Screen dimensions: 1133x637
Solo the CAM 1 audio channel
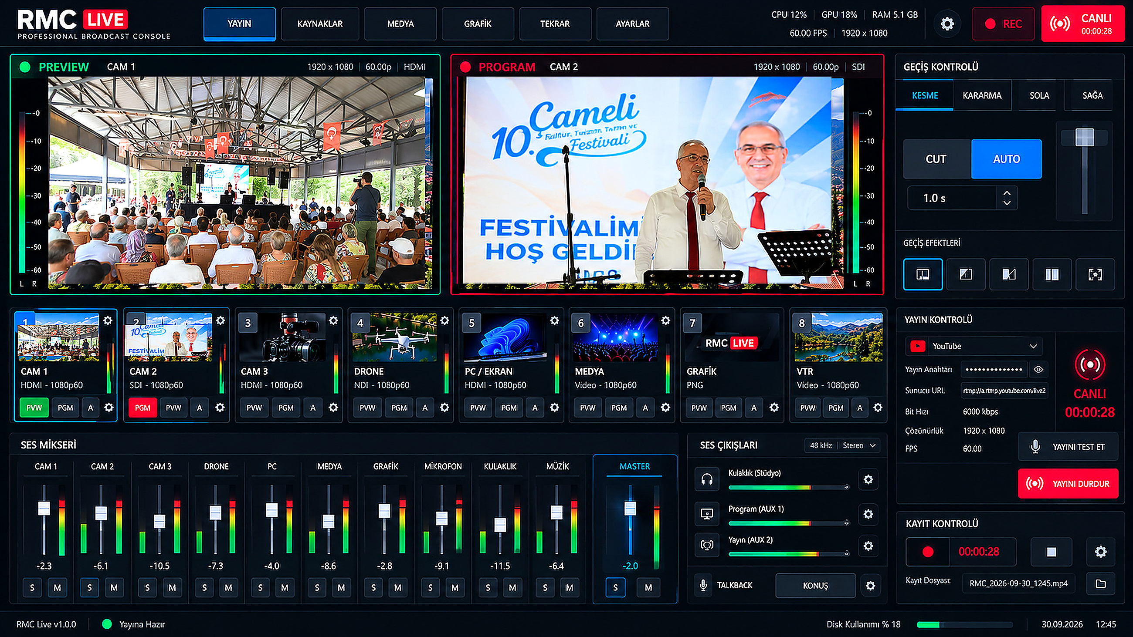[32, 588]
